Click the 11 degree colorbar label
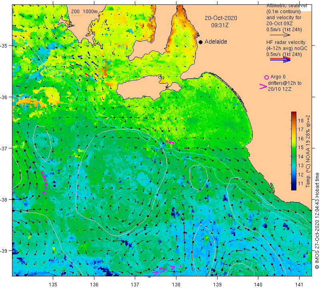This screenshot has width=320, height=288. (x=301, y=183)
